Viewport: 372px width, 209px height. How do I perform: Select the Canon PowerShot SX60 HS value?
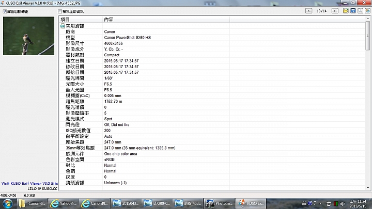click(x=128, y=38)
